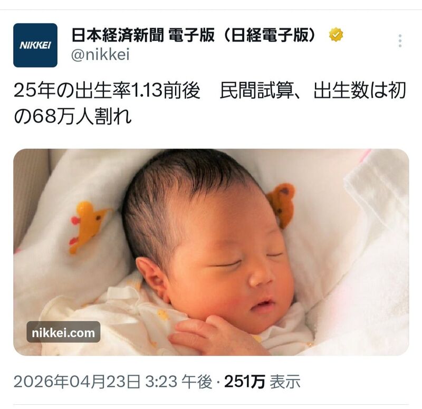Open the three-dot more options menu
The image size is (422, 409).
pos(400,41)
